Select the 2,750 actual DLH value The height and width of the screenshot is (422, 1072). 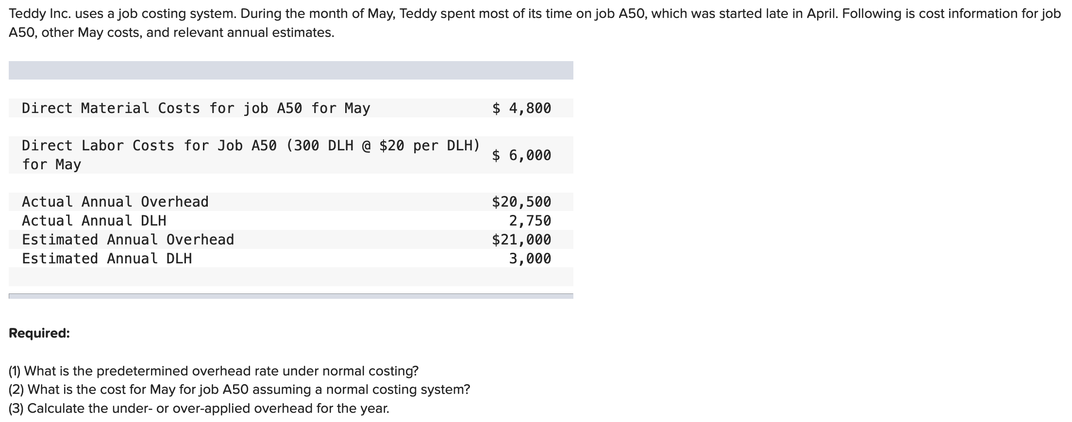(x=530, y=221)
